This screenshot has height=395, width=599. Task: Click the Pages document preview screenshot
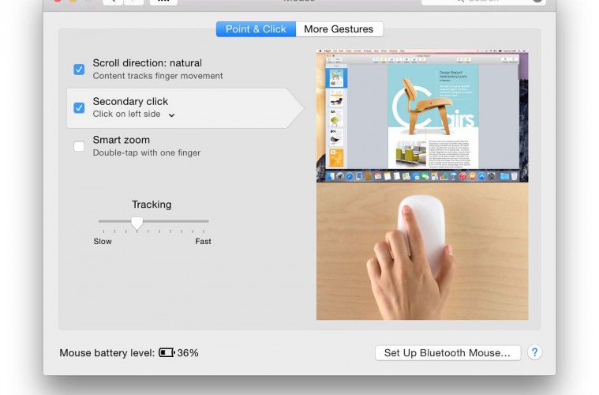pos(422,116)
